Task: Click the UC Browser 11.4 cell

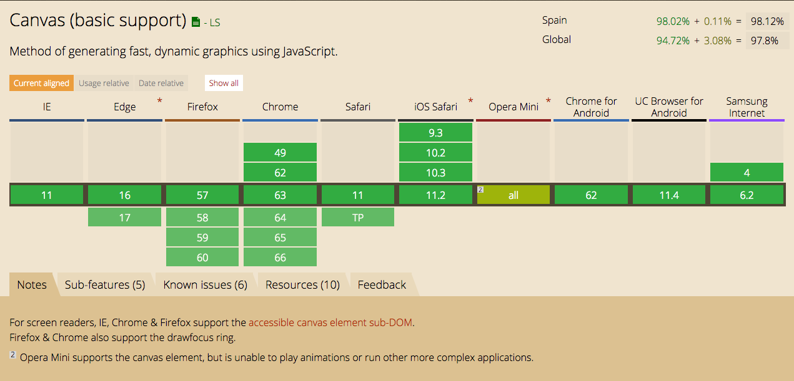Action: point(669,195)
